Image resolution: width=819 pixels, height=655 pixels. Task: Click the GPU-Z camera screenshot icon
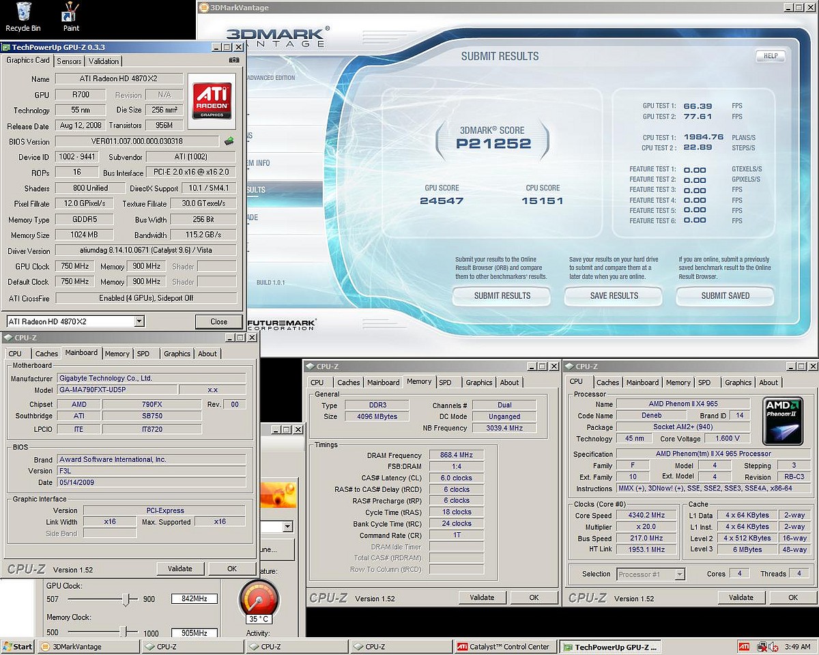coord(234,60)
